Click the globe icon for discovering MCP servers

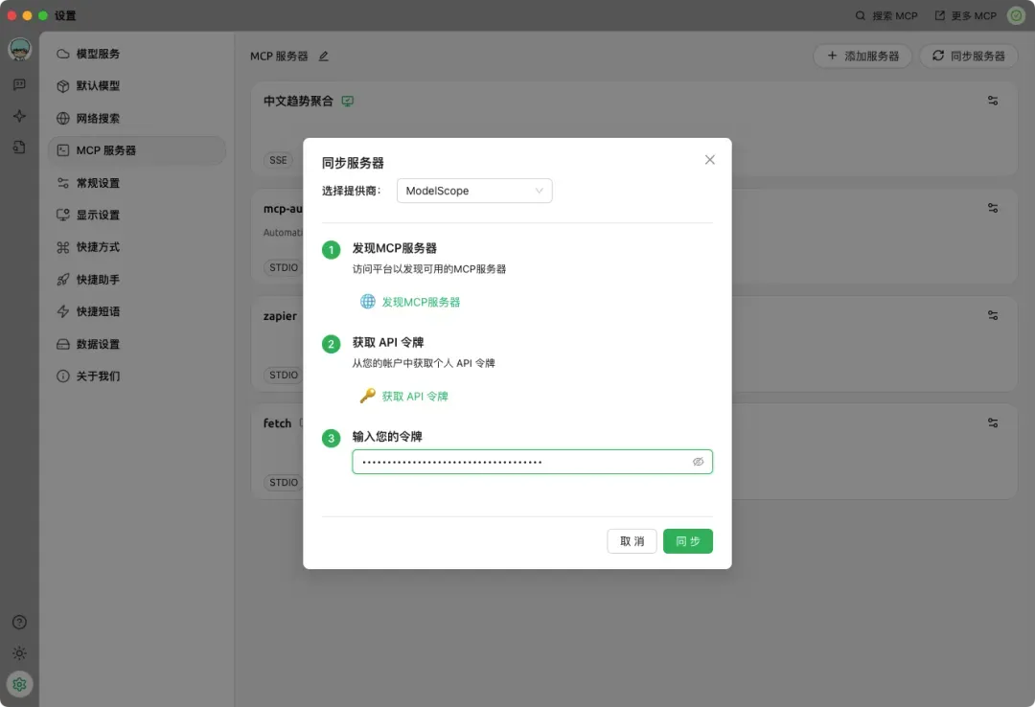pyautogui.click(x=368, y=302)
